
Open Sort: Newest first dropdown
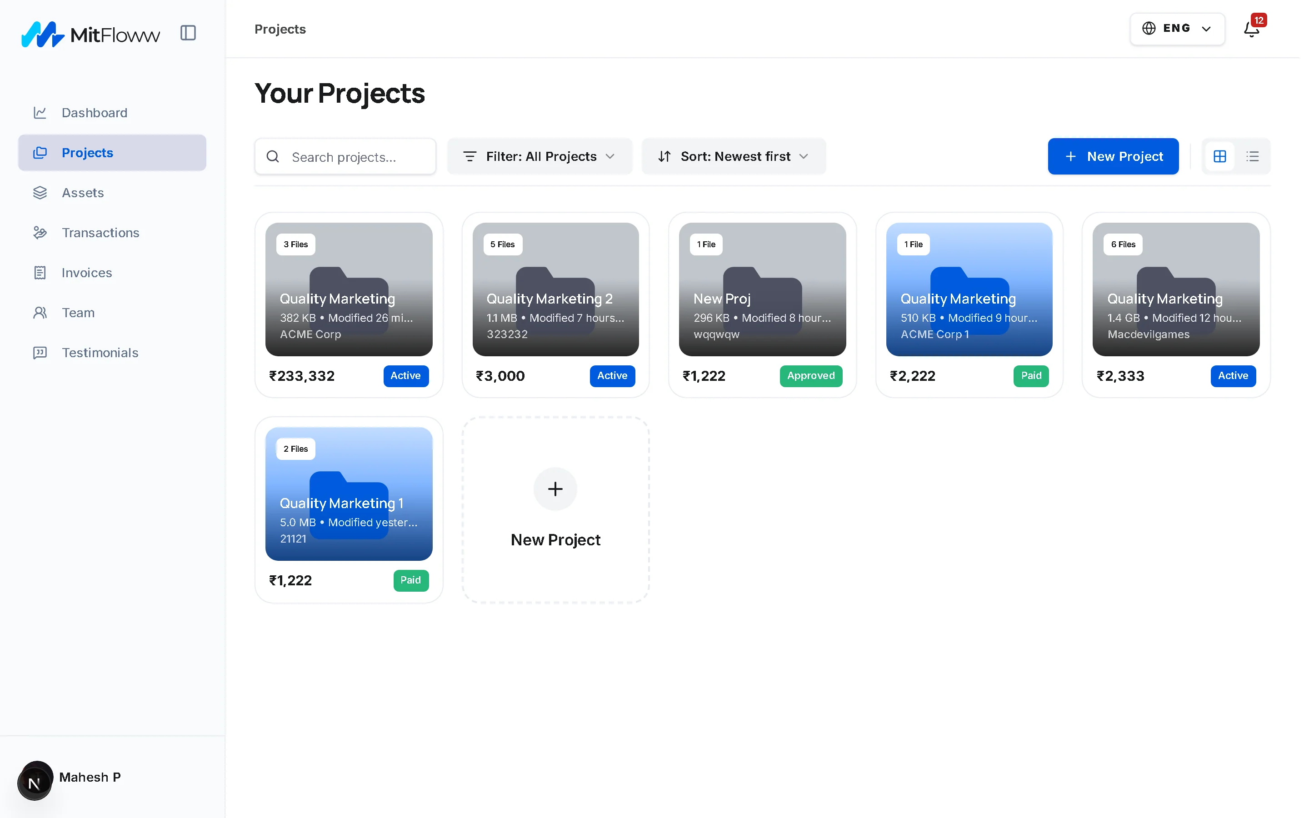coord(734,156)
